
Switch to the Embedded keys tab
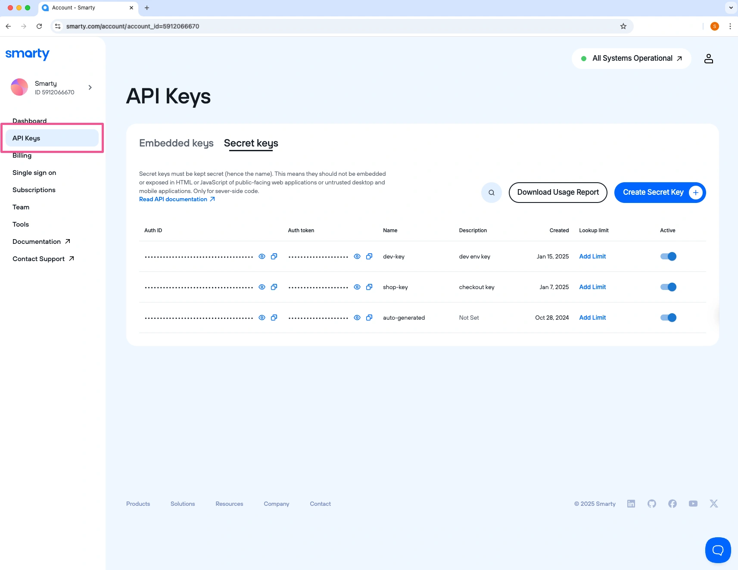176,143
